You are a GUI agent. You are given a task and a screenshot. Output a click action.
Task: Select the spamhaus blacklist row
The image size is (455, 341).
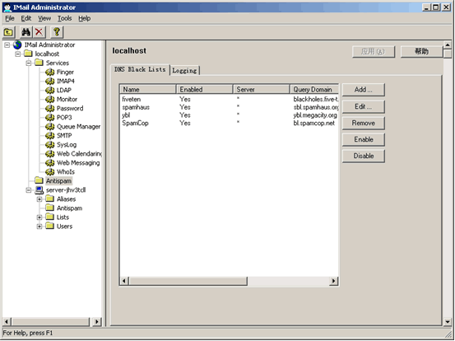point(229,107)
